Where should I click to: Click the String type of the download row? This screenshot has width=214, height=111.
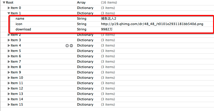[x=82, y=29]
